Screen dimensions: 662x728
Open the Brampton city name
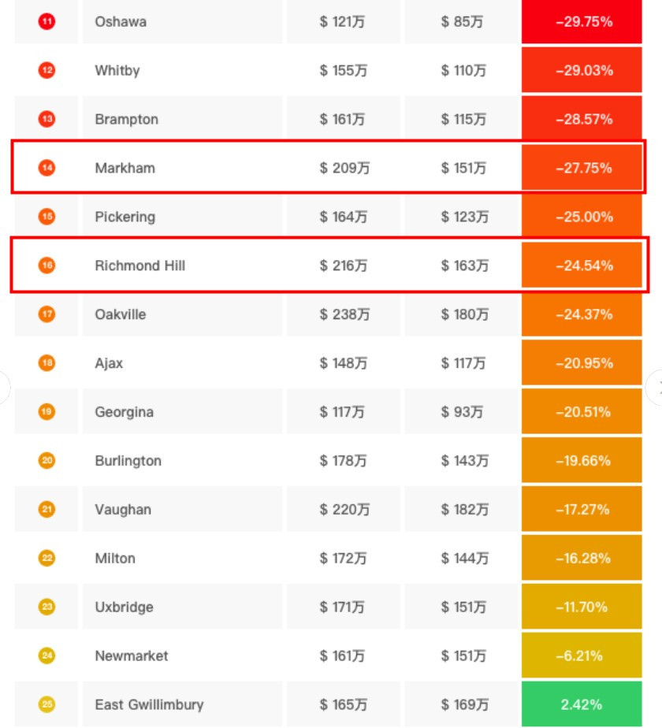126,120
